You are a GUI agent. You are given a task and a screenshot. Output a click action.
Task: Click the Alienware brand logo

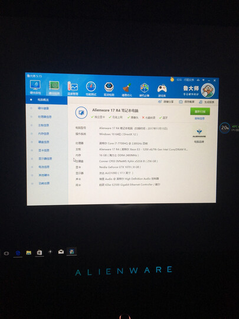click(199, 133)
